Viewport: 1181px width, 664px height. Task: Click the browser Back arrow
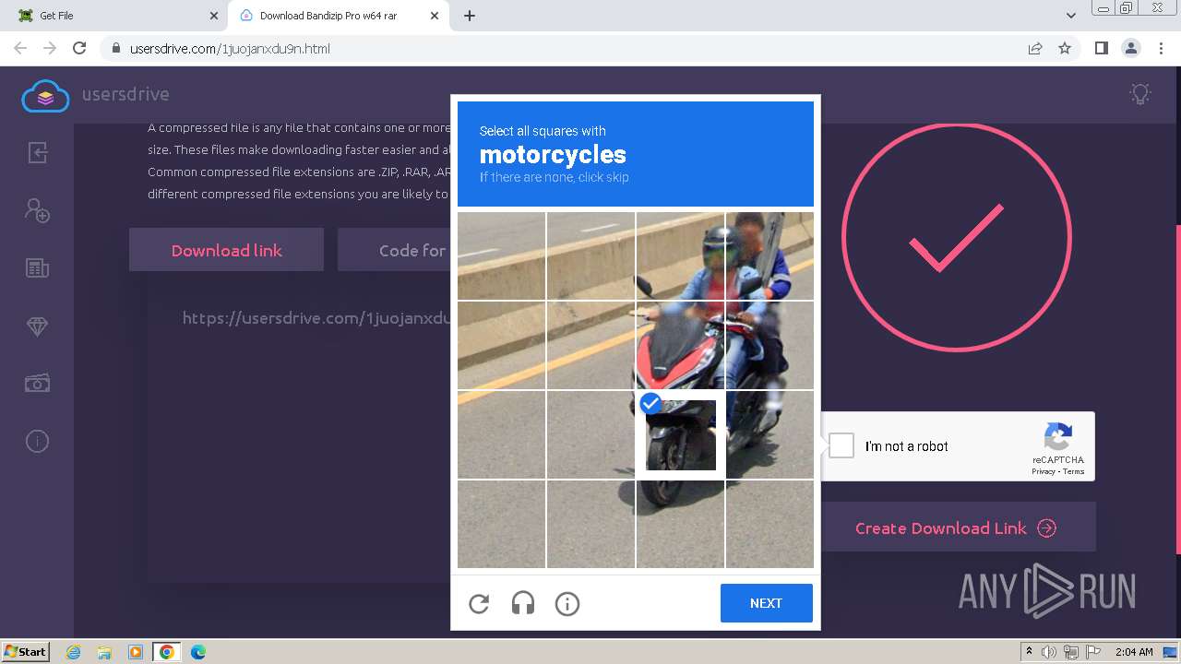pyautogui.click(x=20, y=49)
